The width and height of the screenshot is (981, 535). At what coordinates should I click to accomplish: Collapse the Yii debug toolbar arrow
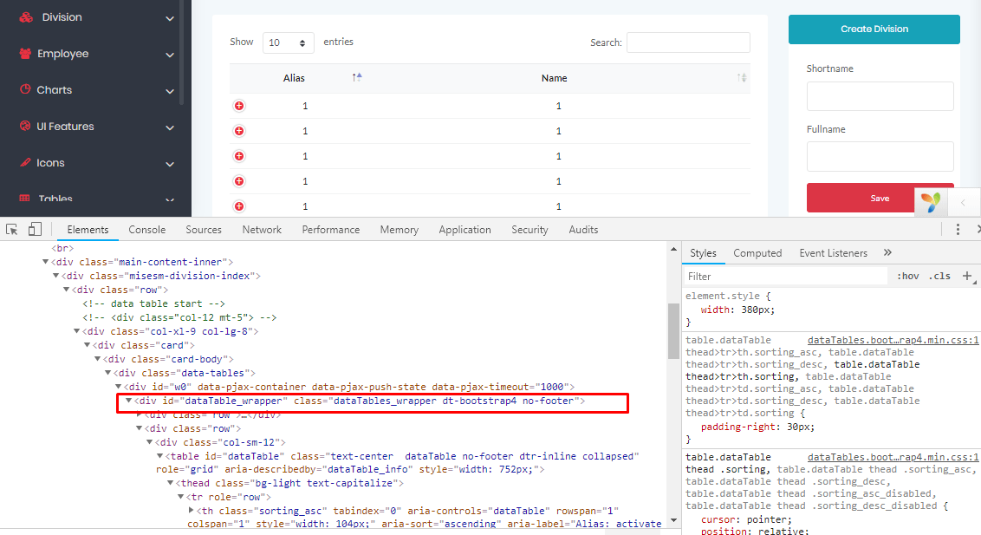(x=962, y=202)
